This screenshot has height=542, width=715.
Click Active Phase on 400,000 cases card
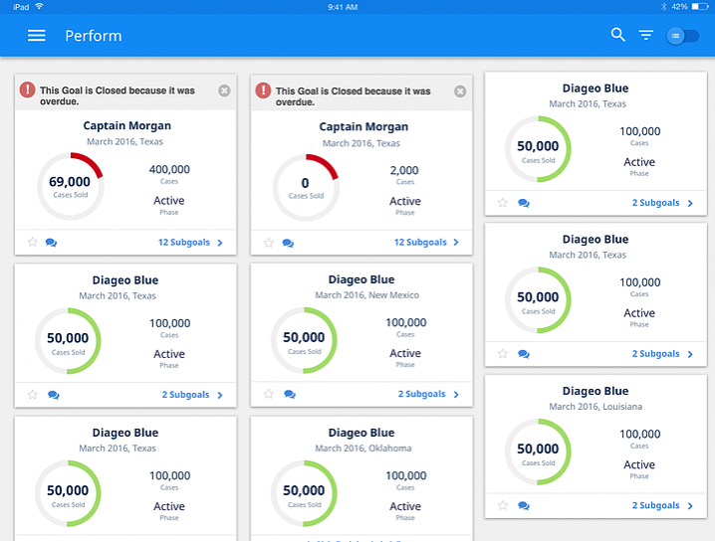click(x=168, y=205)
